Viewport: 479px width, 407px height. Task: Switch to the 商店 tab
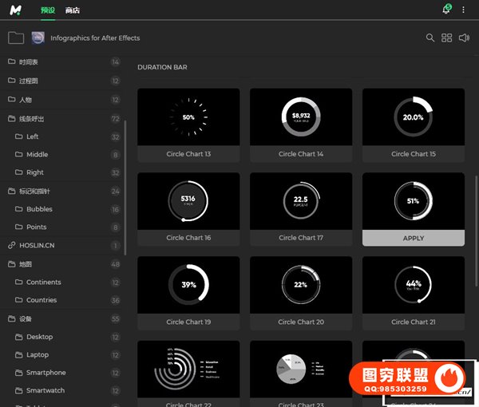[x=73, y=10]
